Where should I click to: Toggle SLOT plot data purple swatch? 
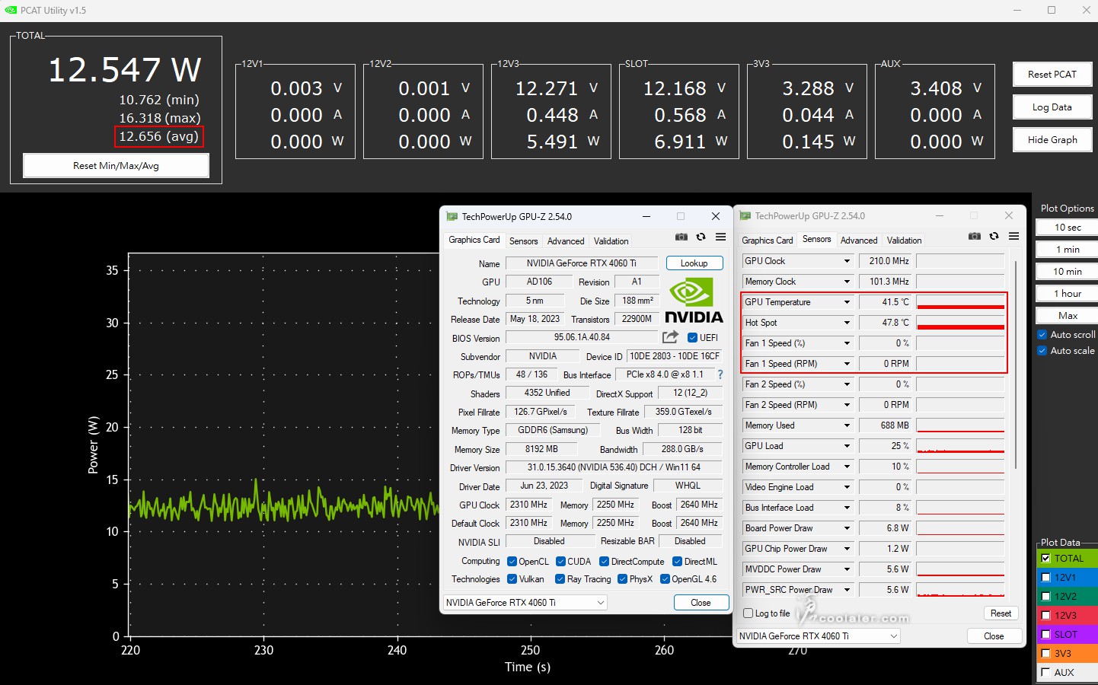(x=1068, y=634)
